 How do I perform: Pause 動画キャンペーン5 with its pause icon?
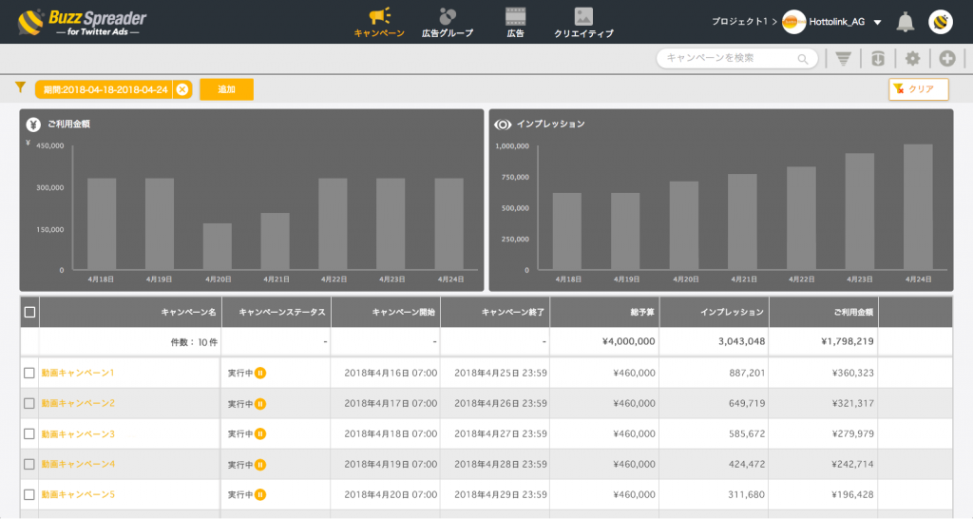click(x=260, y=495)
